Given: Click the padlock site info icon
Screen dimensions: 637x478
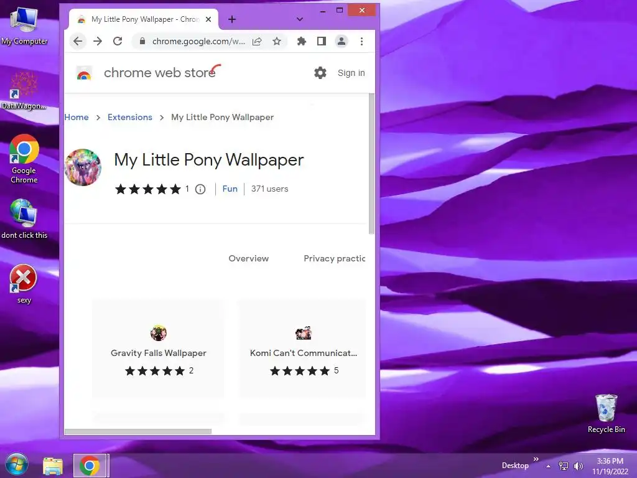Looking at the screenshot, I should tap(142, 41).
